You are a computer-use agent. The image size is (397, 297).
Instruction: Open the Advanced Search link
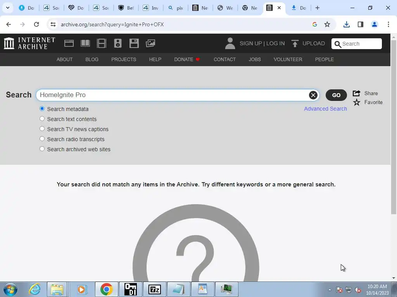coord(325,109)
